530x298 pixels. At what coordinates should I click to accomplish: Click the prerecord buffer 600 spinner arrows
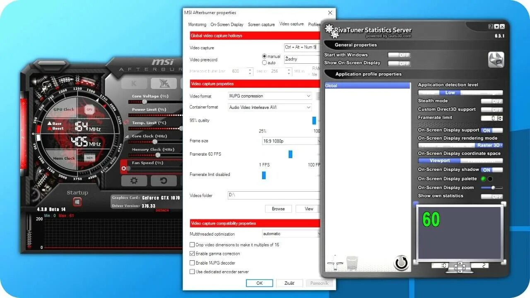click(x=250, y=72)
